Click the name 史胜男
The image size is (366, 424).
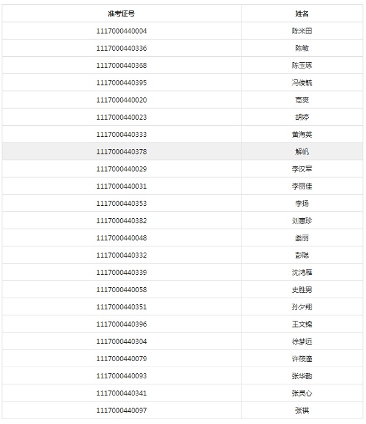coord(302,290)
